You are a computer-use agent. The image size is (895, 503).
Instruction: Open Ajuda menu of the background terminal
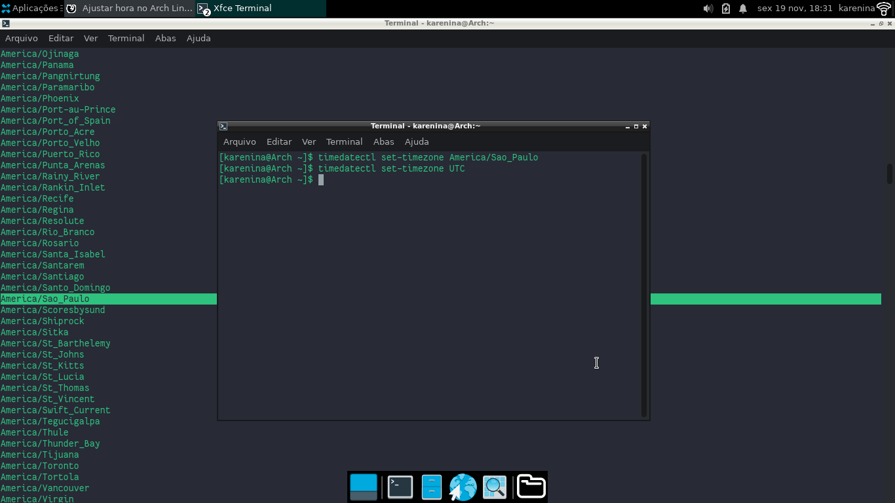coord(199,38)
